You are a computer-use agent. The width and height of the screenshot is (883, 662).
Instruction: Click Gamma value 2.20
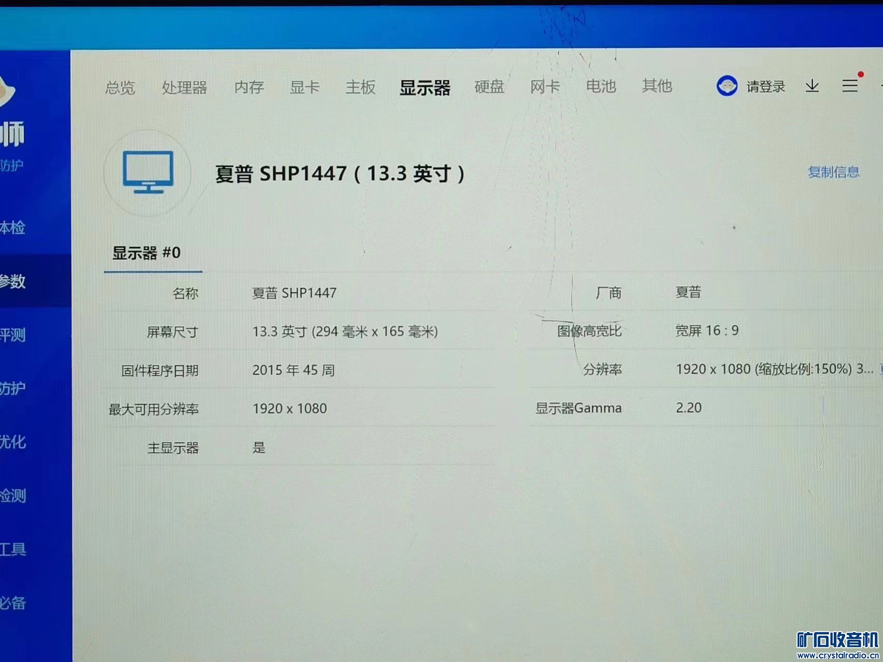pos(688,408)
